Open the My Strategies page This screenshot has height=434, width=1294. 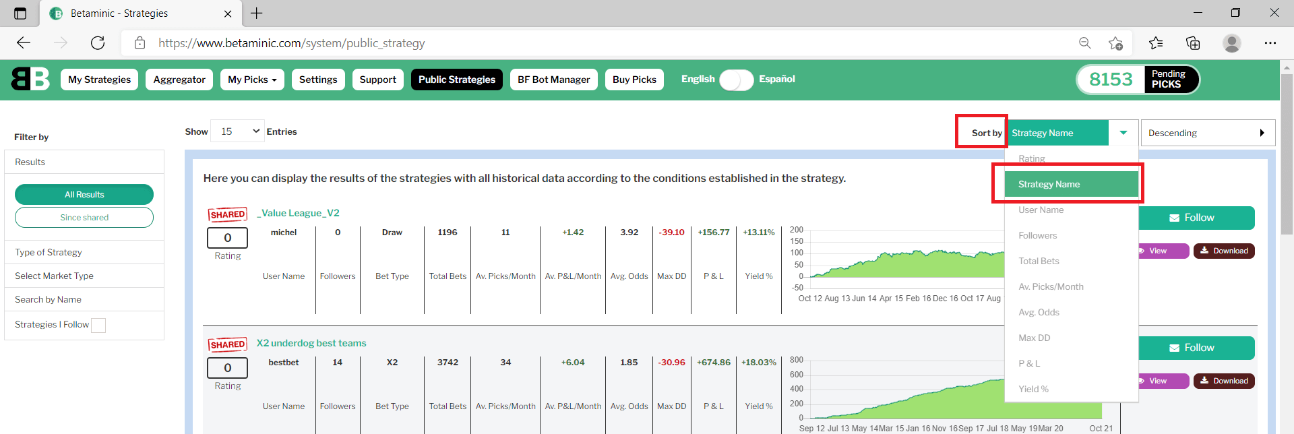click(x=100, y=80)
